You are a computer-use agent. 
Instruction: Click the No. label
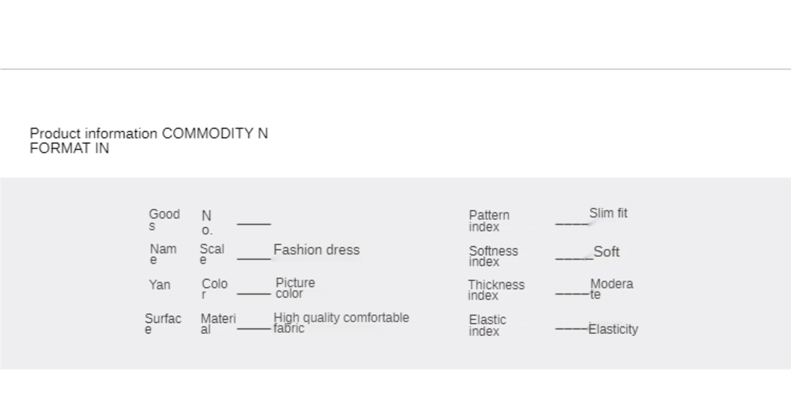pos(207,222)
